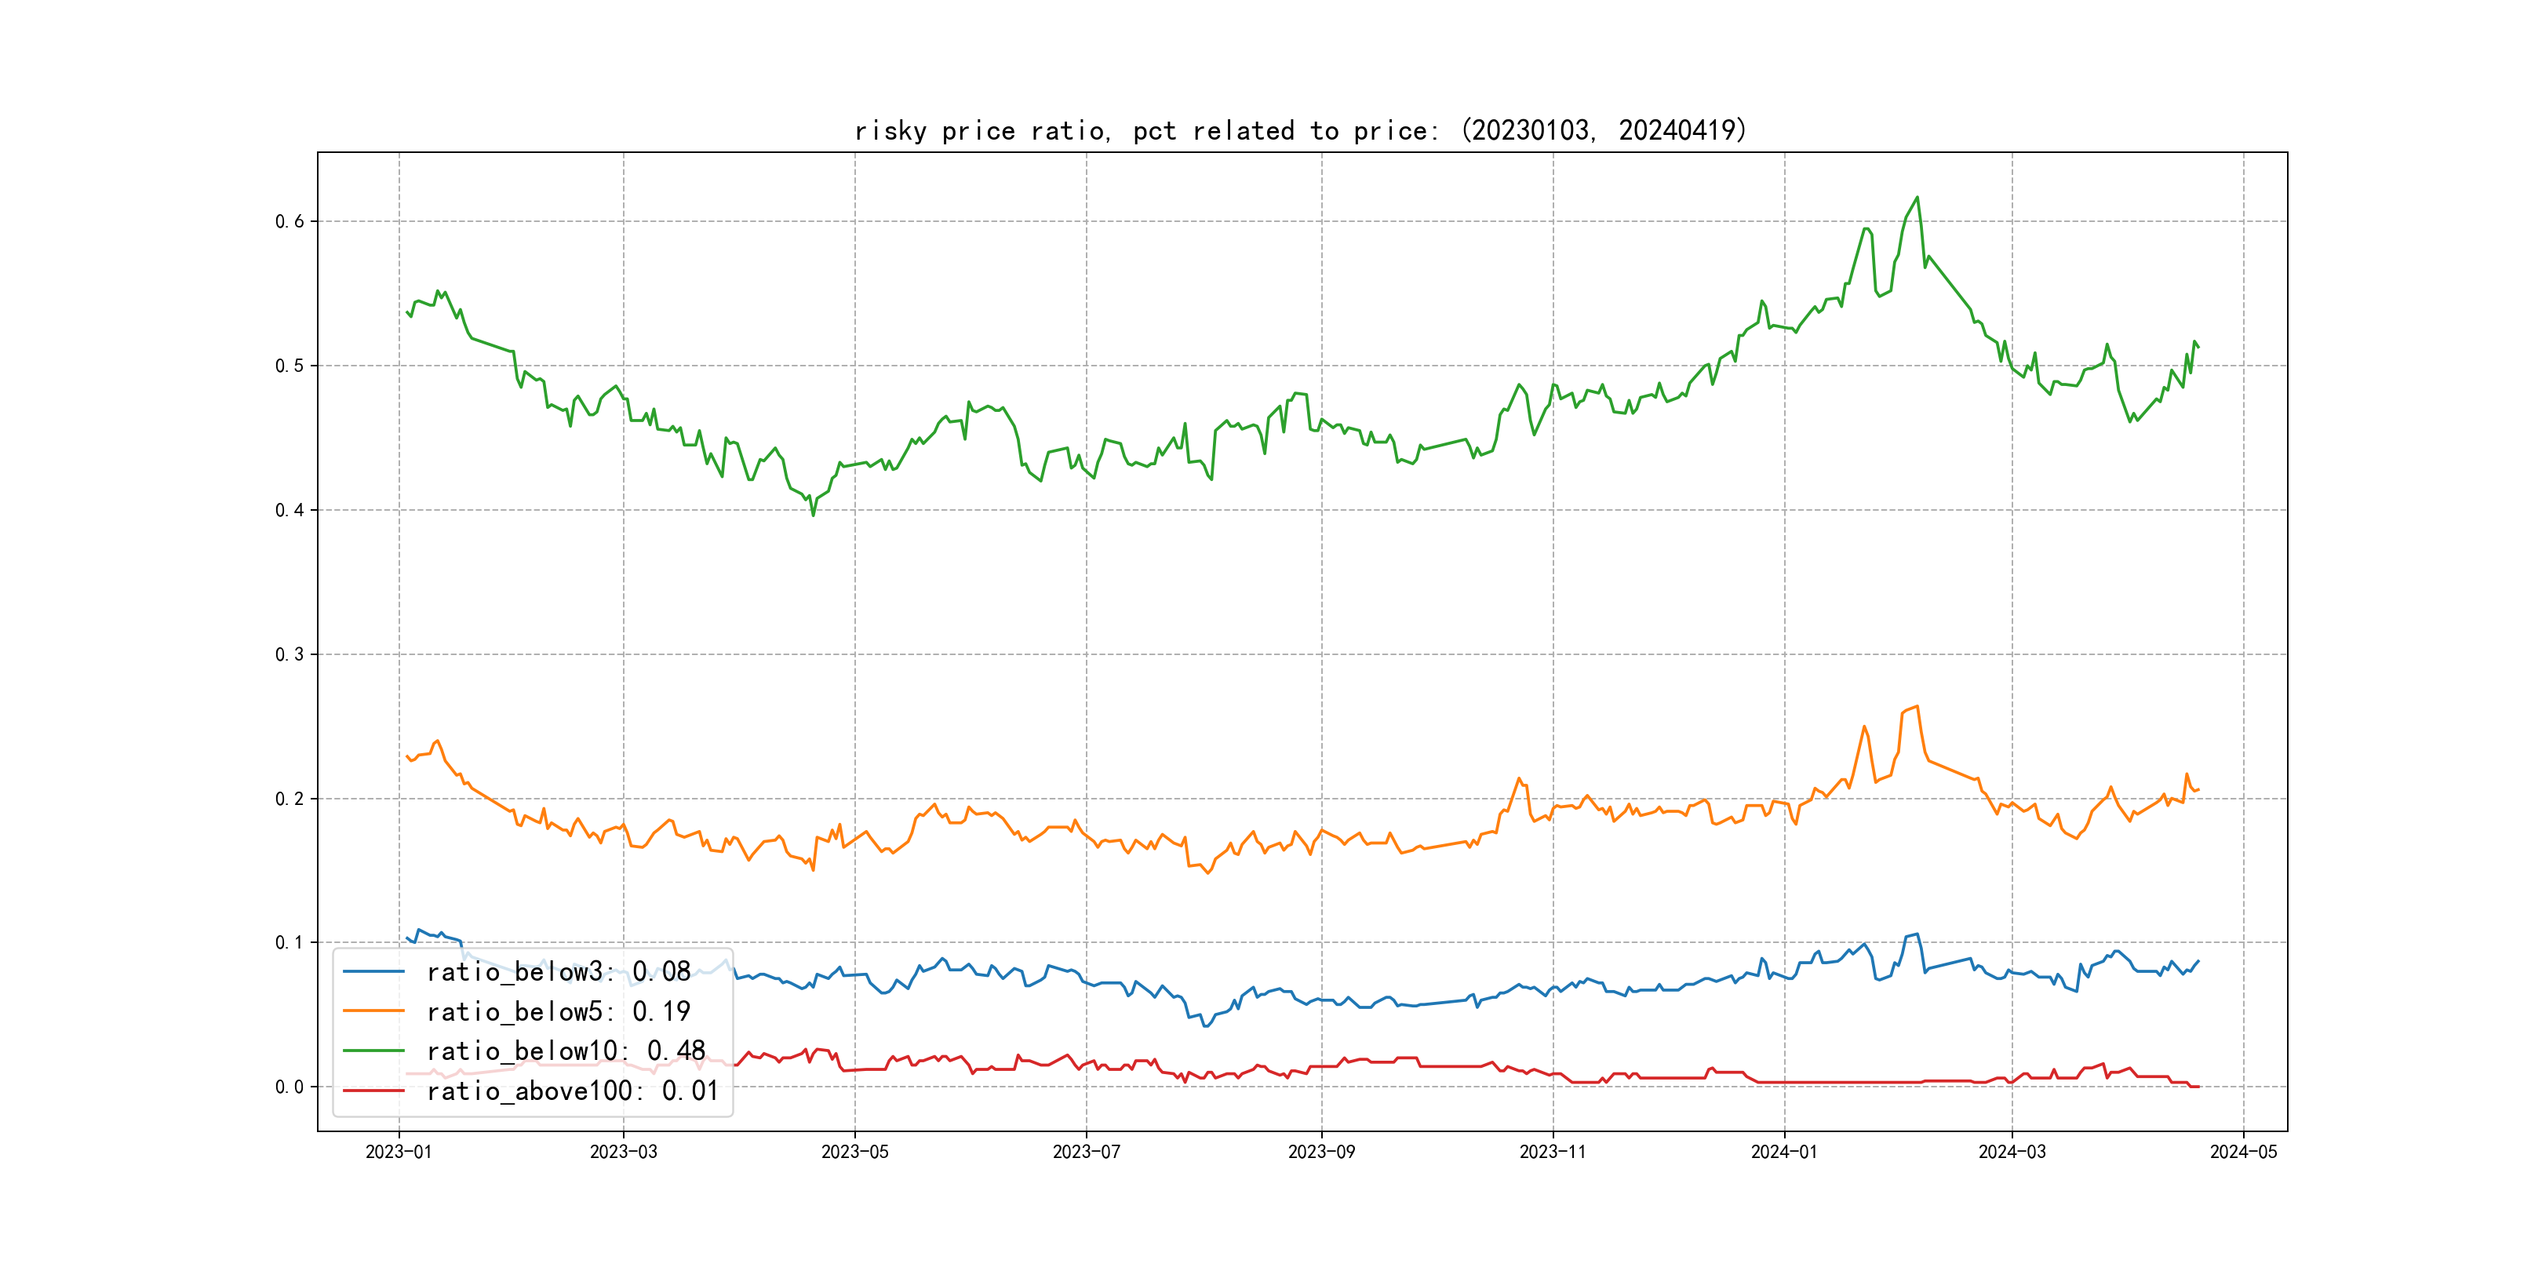This screenshot has height=1271, width=2542.
Task: Click the highest peak of the orange line
Action: coord(1917,707)
